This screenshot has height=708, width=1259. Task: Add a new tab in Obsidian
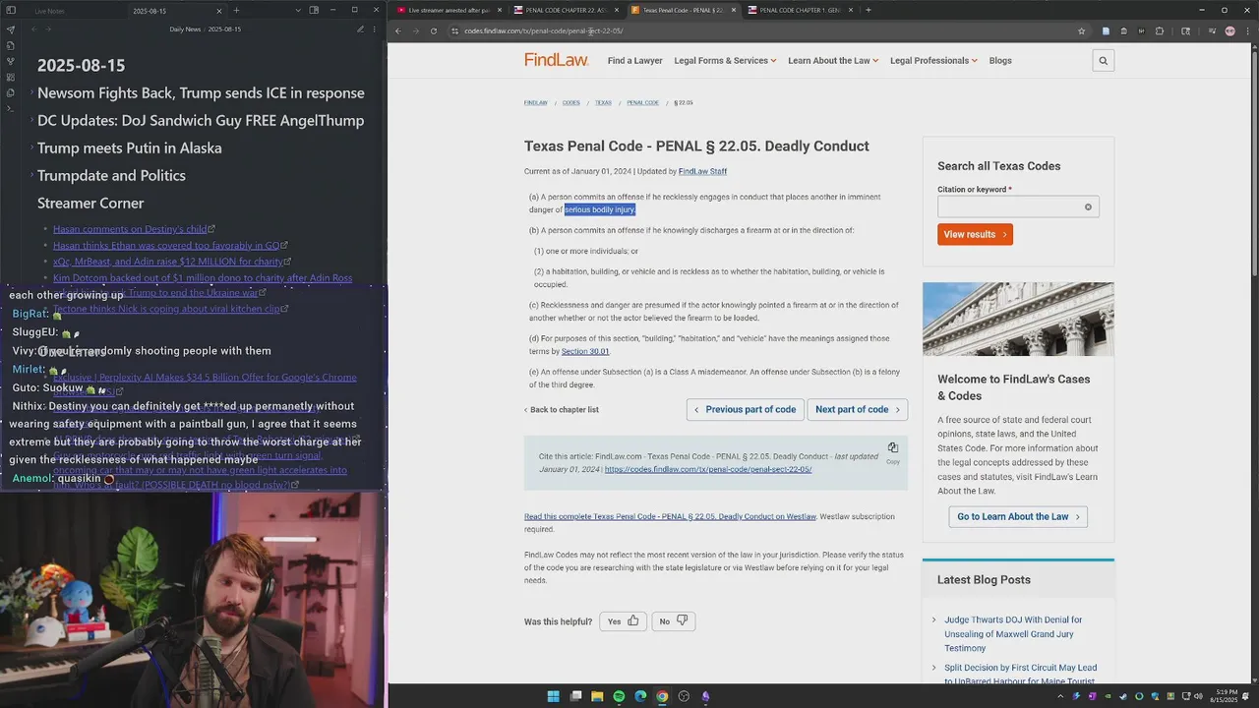(x=236, y=11)
